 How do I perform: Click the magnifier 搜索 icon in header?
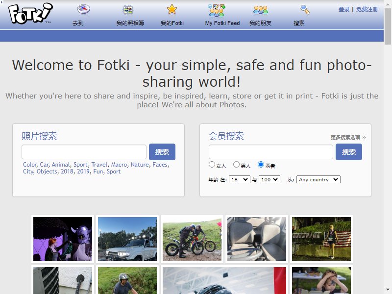[305, 9]
